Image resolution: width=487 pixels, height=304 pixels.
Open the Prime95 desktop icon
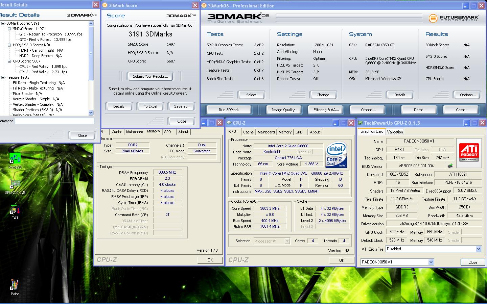[15, 158]
